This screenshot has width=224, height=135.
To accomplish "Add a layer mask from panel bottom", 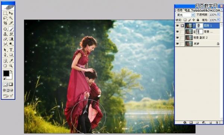I will pyautogui.click(x=191, y=122).
